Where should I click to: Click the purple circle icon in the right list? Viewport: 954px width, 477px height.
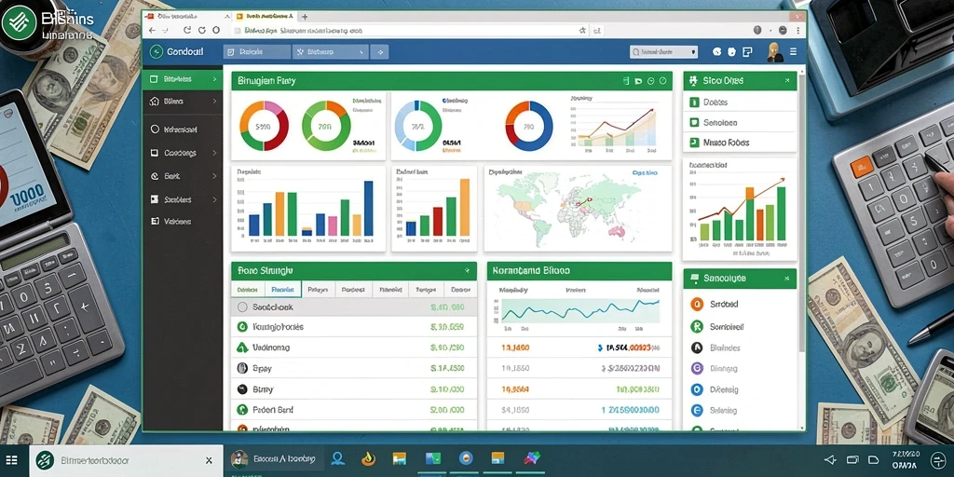click(697, 368)
